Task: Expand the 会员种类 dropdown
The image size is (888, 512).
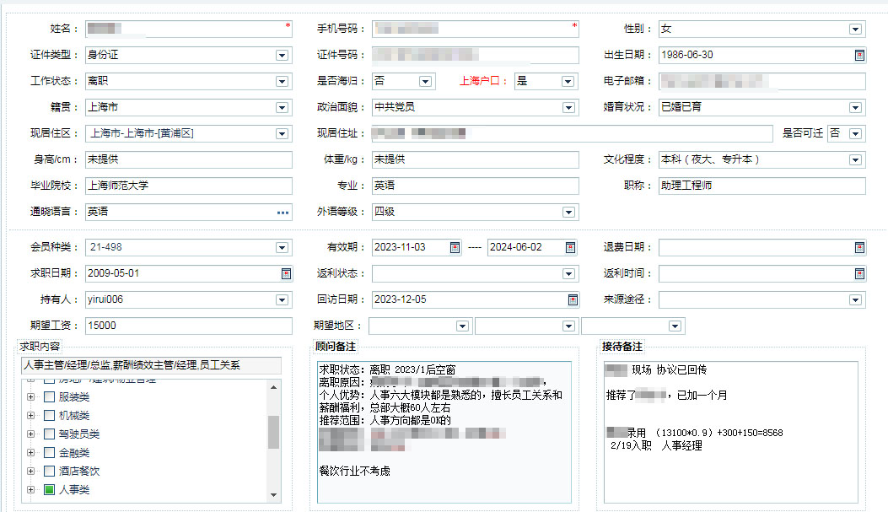Action: [x=283, y=248]
